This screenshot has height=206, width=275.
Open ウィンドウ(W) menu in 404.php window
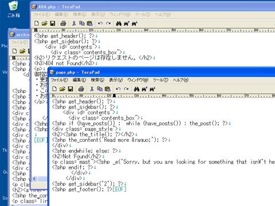click(x=120, y=14)
